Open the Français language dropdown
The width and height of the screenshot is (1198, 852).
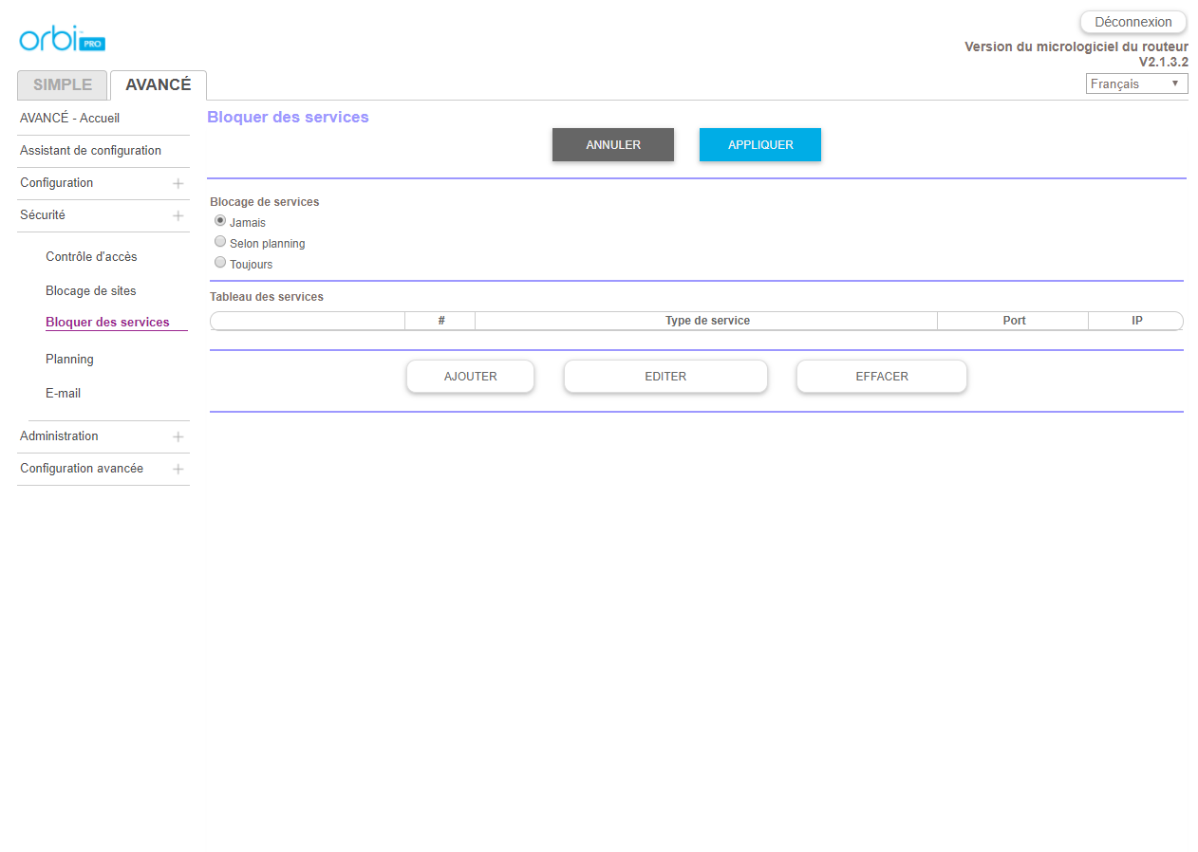(x=1136, y=83)
